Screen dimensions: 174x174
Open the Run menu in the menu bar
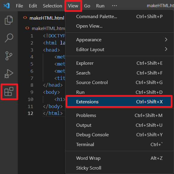click(x=100, y=6)
